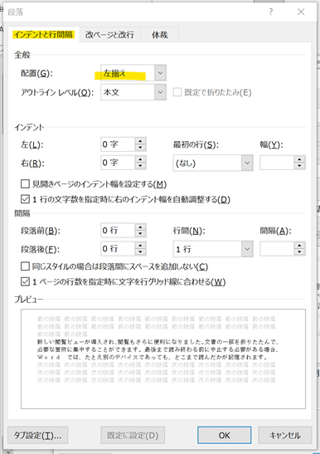
Task: Increase 段落前 spacing with up arrow
Action: click(140, 227)
